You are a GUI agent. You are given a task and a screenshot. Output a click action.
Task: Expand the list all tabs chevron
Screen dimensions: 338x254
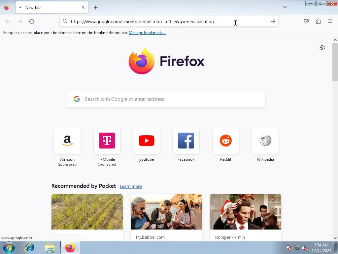[x=285, y=7]
